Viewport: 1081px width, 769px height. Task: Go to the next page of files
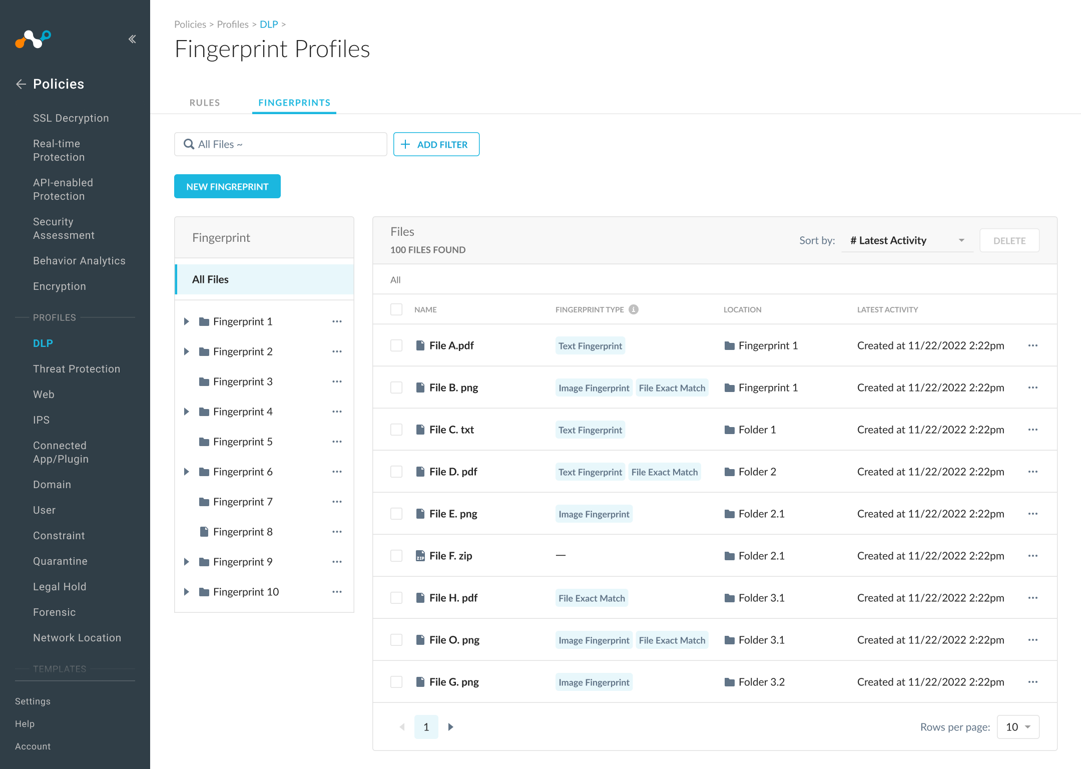point(451,726)
